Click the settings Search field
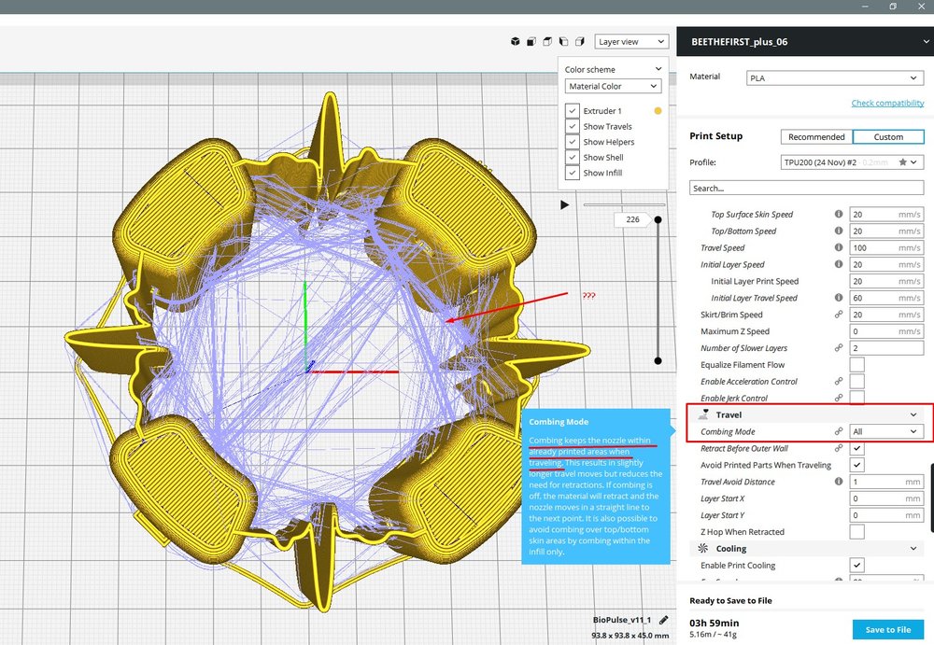Image resolution: width=934 pixels, height=645 pixels. 807,189
